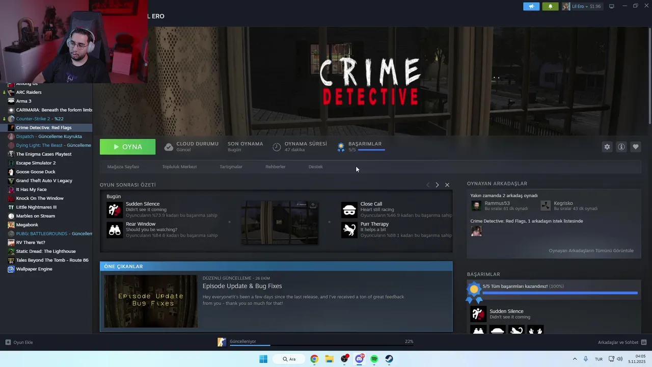Click the Steam icon in the taskbar
Viewport: 652px width, 367px height.
click(x=389, y=359)
